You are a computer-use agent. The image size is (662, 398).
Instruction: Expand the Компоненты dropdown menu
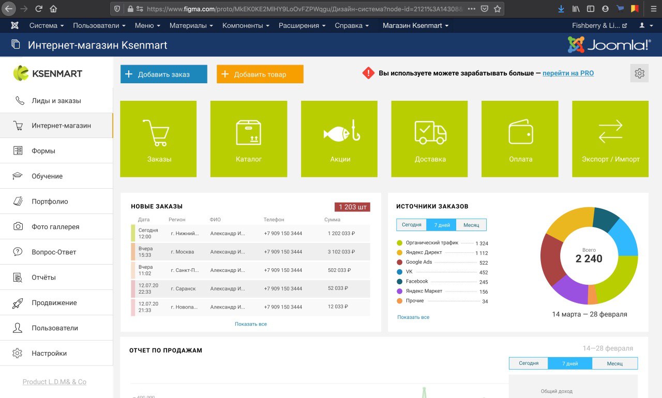pos(246,25)
